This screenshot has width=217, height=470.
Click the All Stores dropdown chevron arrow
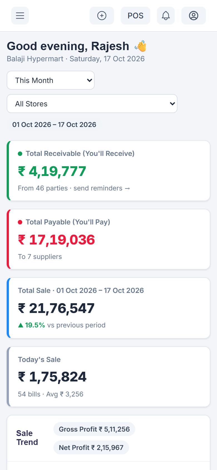coord(172,104)
